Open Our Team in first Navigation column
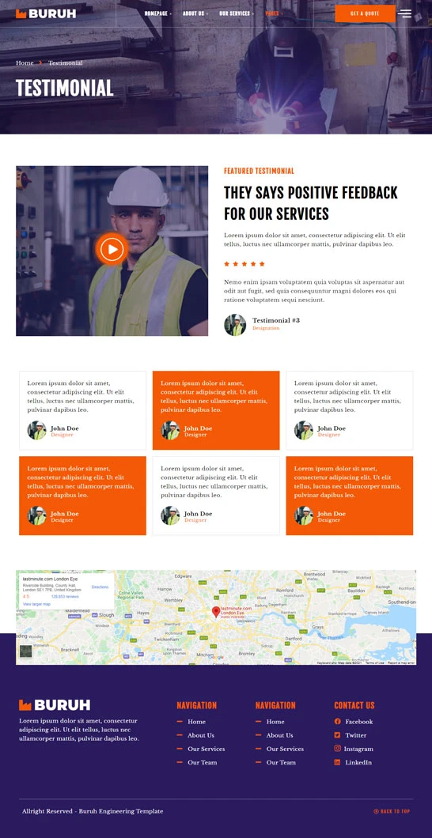This screenshot has height=838, width=432. [x=202, y=762]
